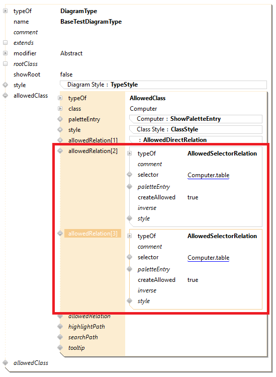
Task: Click style diamond icon in allowedRelation[3]
Action: [x=130, y=301]
